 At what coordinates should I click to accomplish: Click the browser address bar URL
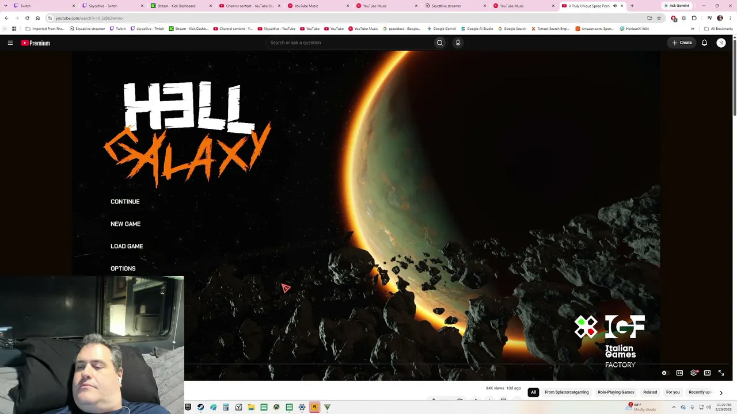click(89, 18)
